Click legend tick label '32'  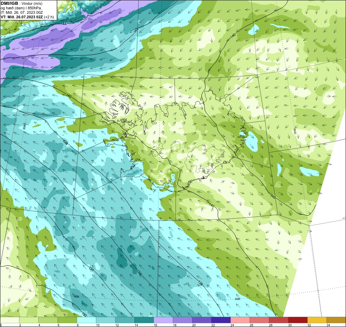point(309,325)
